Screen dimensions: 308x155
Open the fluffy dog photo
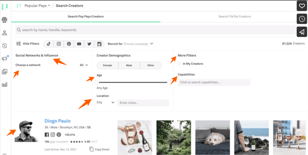point(212,138)
